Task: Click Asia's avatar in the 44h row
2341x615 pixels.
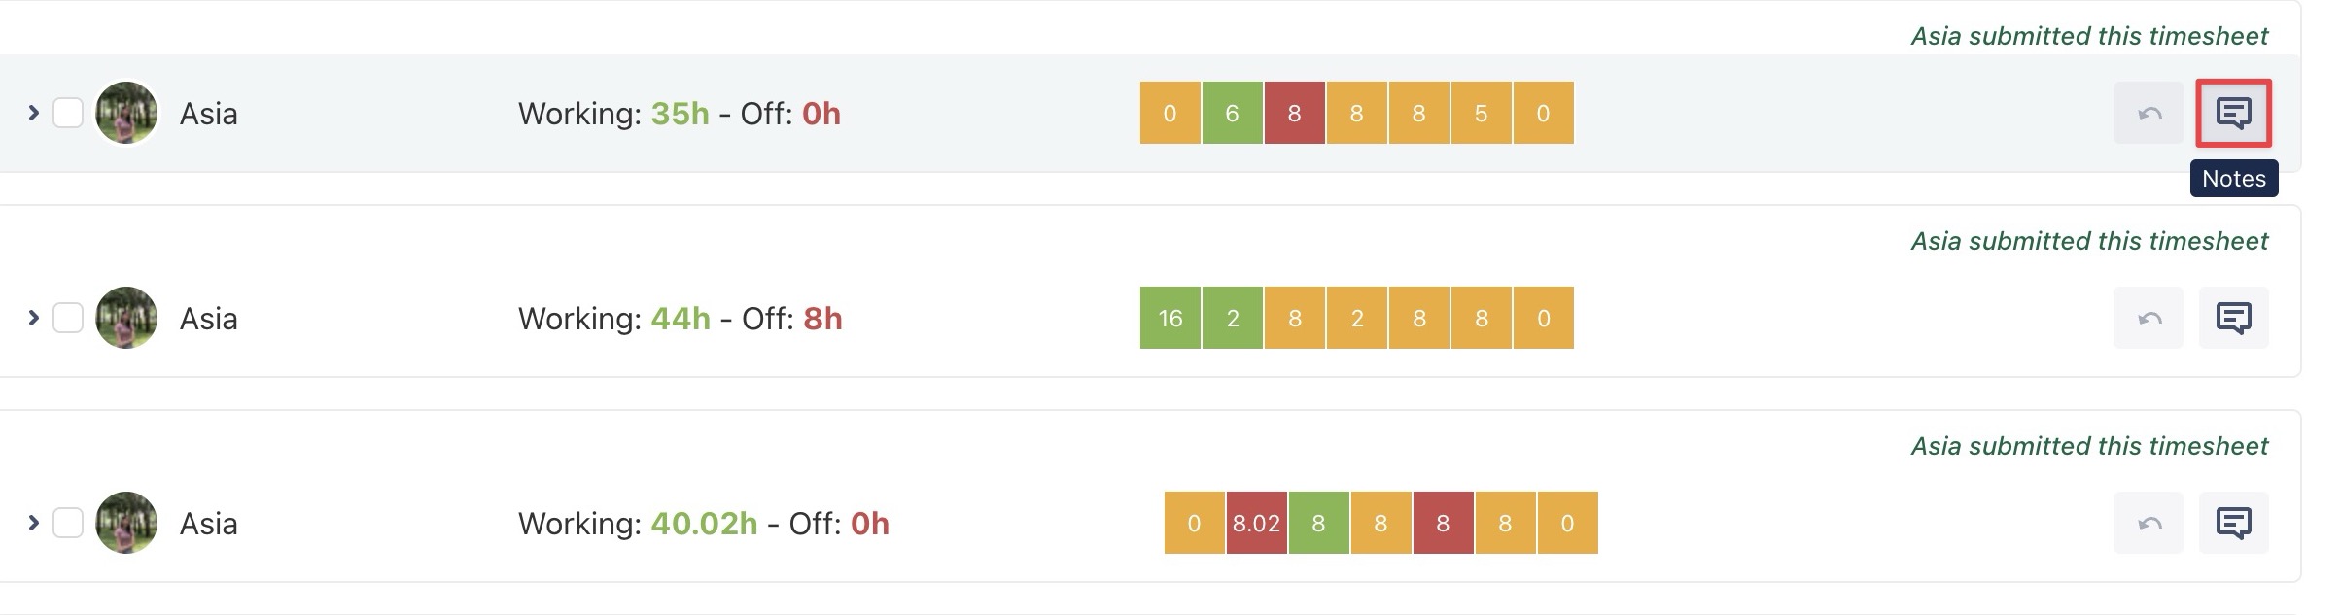Action: pos(126,318)
